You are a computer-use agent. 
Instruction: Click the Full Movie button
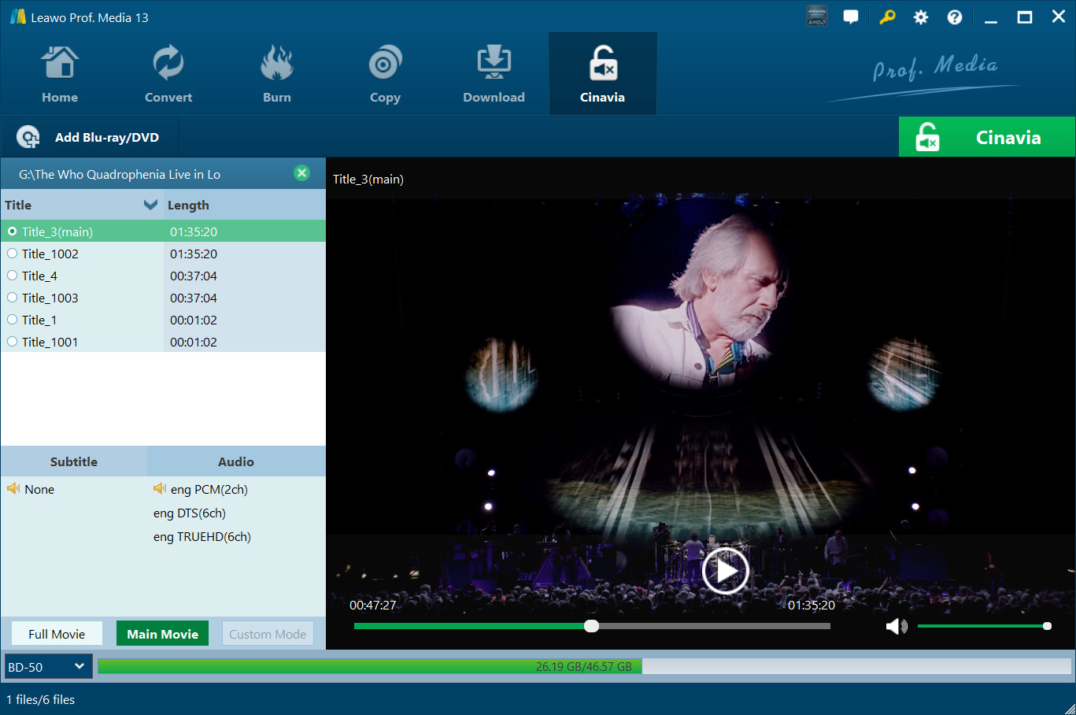(x=57, y=634)
